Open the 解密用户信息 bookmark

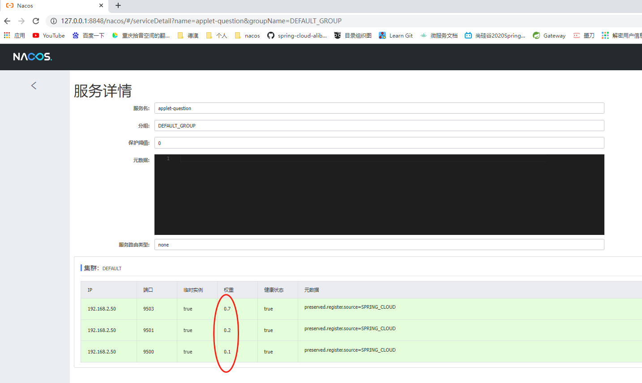click(622, 35)
